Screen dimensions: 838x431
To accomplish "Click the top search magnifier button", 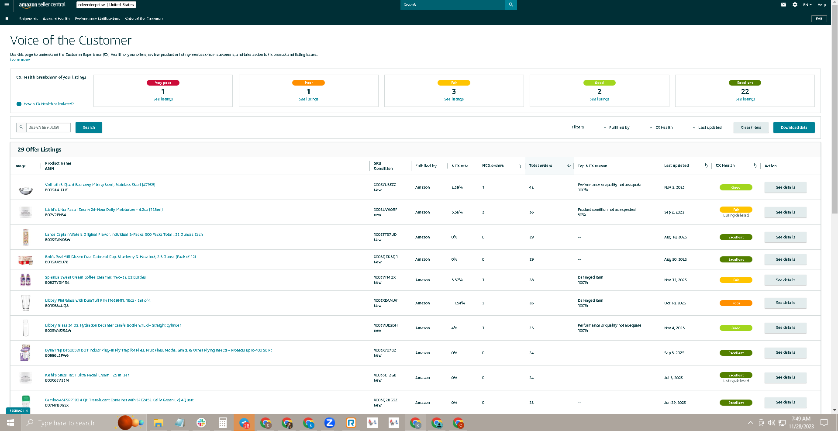I will pyautogui.click(x=511, y=5).
